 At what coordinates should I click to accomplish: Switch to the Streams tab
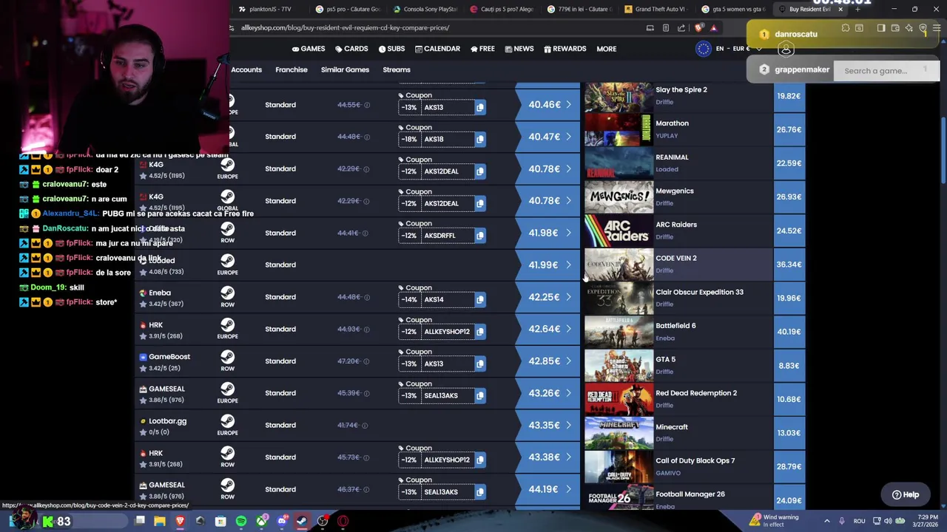tap(397, 69)
